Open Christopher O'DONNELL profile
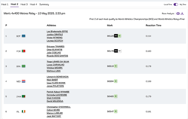The width and height of the screenshot is (188, 119). (59, 107)
